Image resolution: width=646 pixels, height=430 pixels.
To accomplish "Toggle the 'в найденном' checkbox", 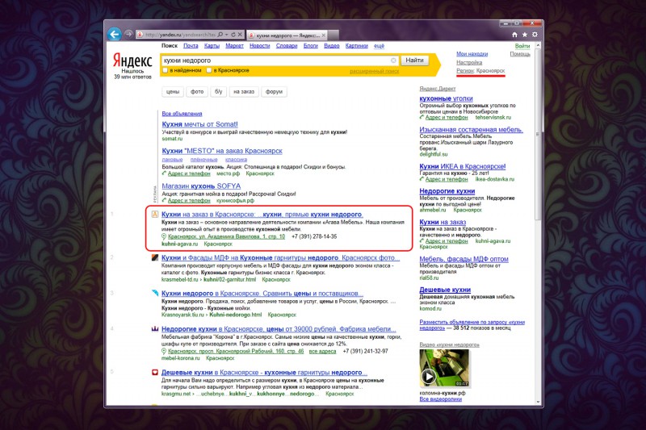I will point(166,70).
